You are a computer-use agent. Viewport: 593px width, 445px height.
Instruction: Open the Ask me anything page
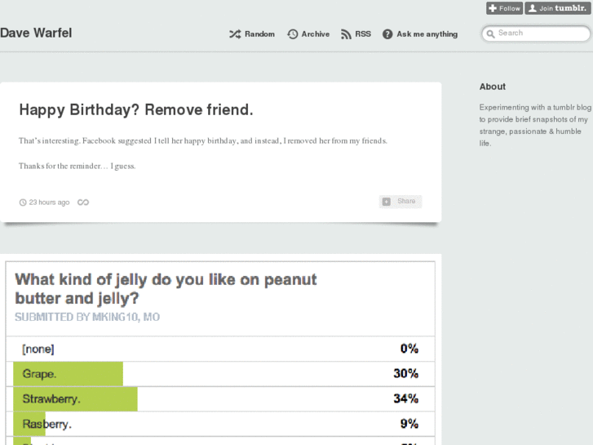click(x=427, y=34)
